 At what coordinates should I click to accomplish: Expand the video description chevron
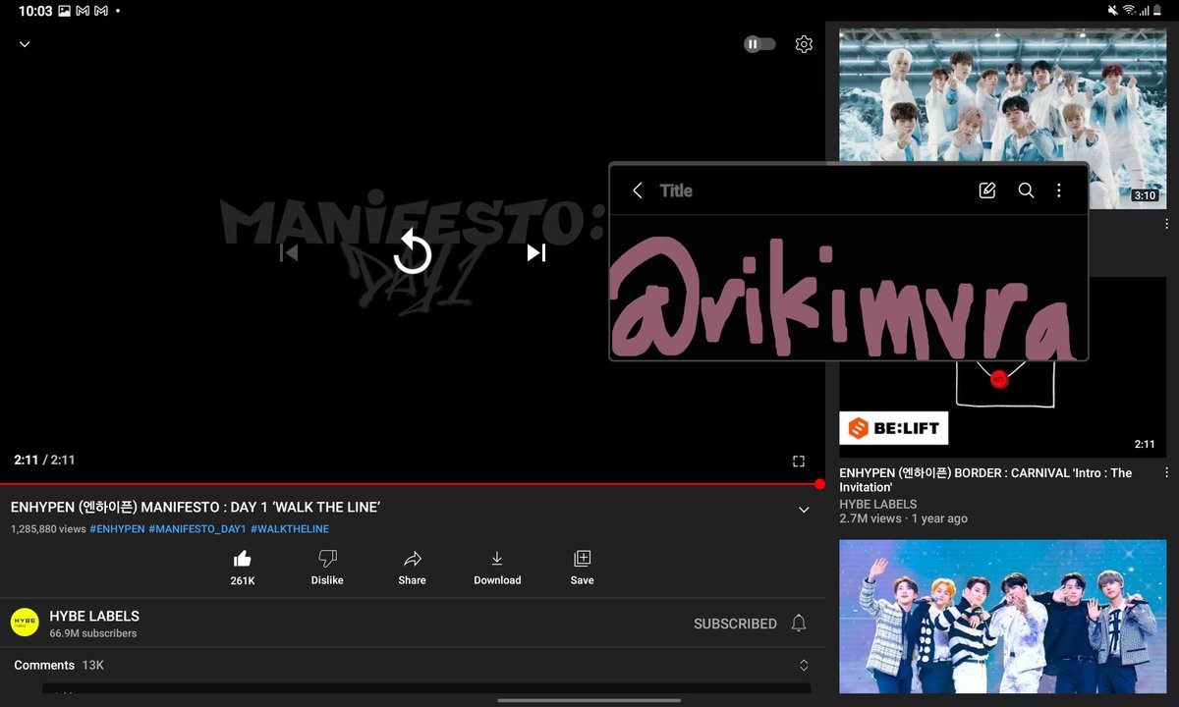point(804,510)
